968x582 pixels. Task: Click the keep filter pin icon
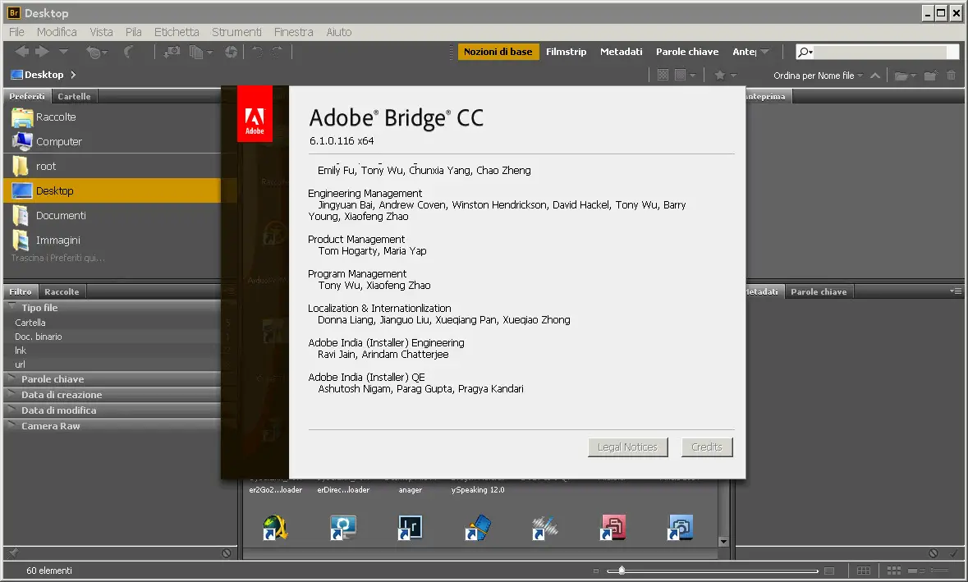14,553
